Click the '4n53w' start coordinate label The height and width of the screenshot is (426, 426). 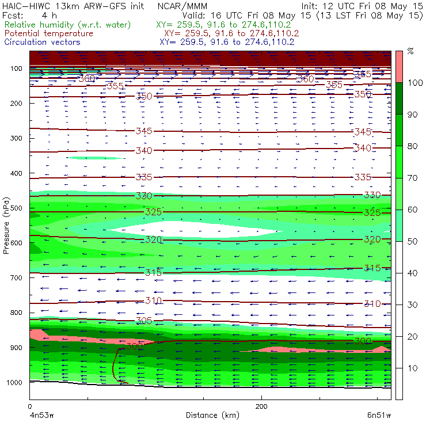click(x=41, y=416)
